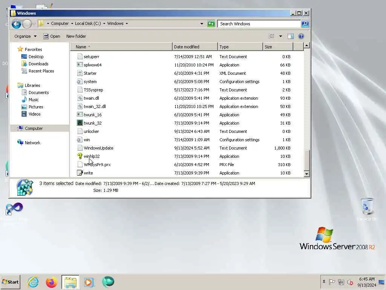Sort by the Size column header
The height and width of the screenshot is (290, 386).
(x=278, y=46)
